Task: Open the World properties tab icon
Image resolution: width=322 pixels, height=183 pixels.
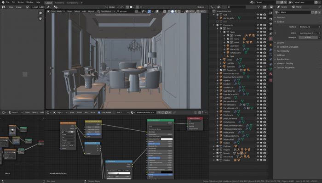Action: click(x=270, y=39)
